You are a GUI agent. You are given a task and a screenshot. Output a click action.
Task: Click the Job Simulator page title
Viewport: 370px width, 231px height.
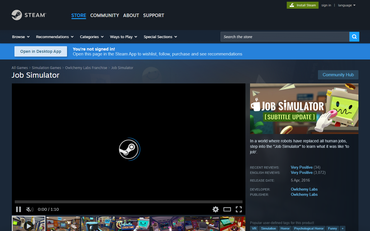pos(35,75)
